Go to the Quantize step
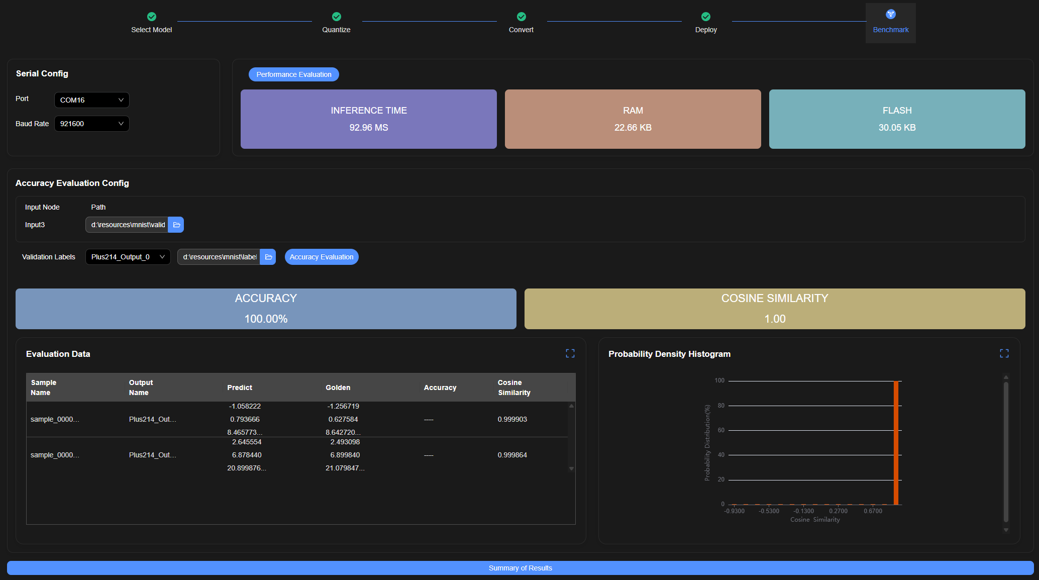 tap(336, 30)
